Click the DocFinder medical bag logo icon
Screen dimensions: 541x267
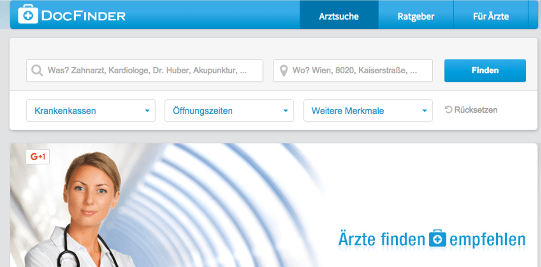[x=28, y=14]
